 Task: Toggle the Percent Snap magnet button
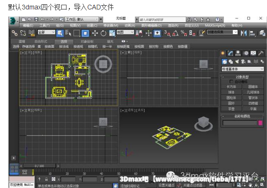[184, 33]
